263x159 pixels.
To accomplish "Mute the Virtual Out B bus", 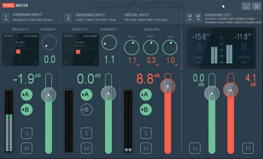I will click(x=248, y=148).
